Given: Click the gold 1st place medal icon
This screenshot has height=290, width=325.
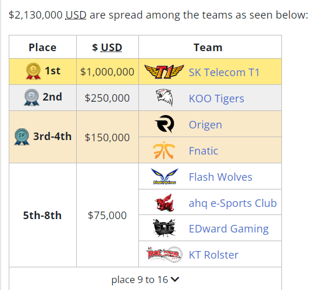Looking at the screenshot, I should [33, 71].
